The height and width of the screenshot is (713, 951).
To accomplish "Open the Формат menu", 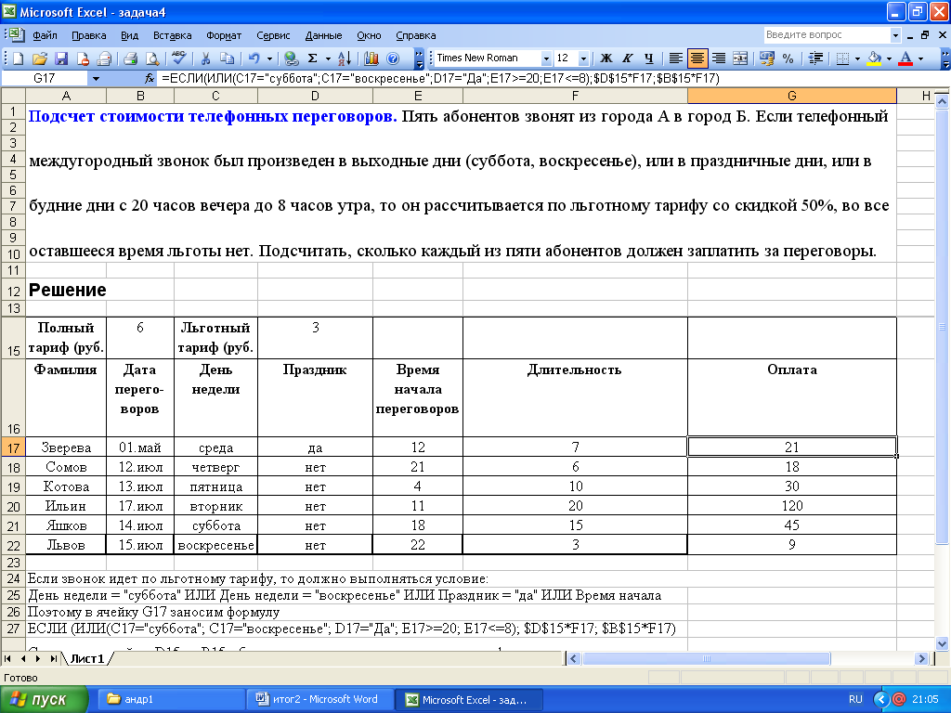I will coord(224,35).
